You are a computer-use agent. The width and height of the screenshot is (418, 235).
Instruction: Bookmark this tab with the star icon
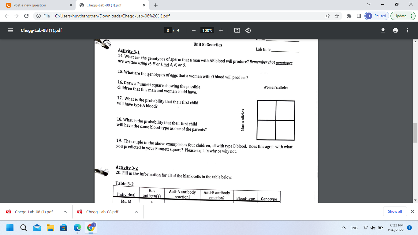[337, 16]
